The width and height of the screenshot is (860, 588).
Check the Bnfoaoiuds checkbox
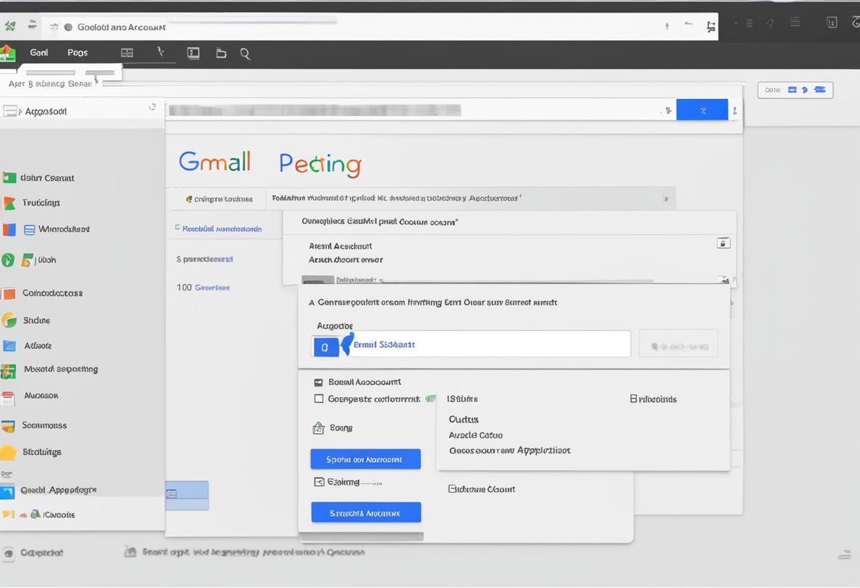(x=634, y=399)
